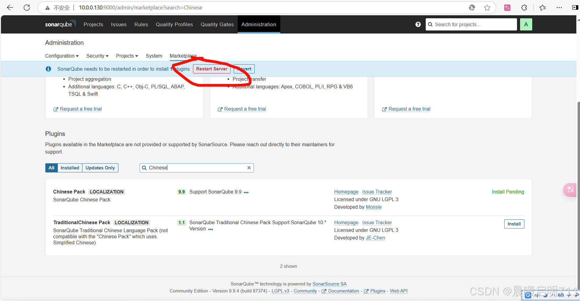Click the SonarQube logo

click(x=61, y=24)
